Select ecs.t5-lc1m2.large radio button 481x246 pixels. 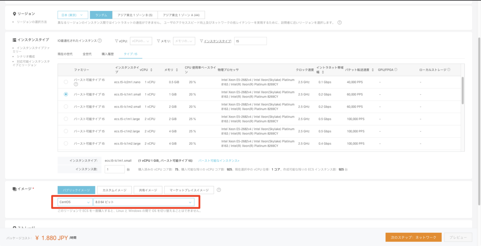pos(66,143)
